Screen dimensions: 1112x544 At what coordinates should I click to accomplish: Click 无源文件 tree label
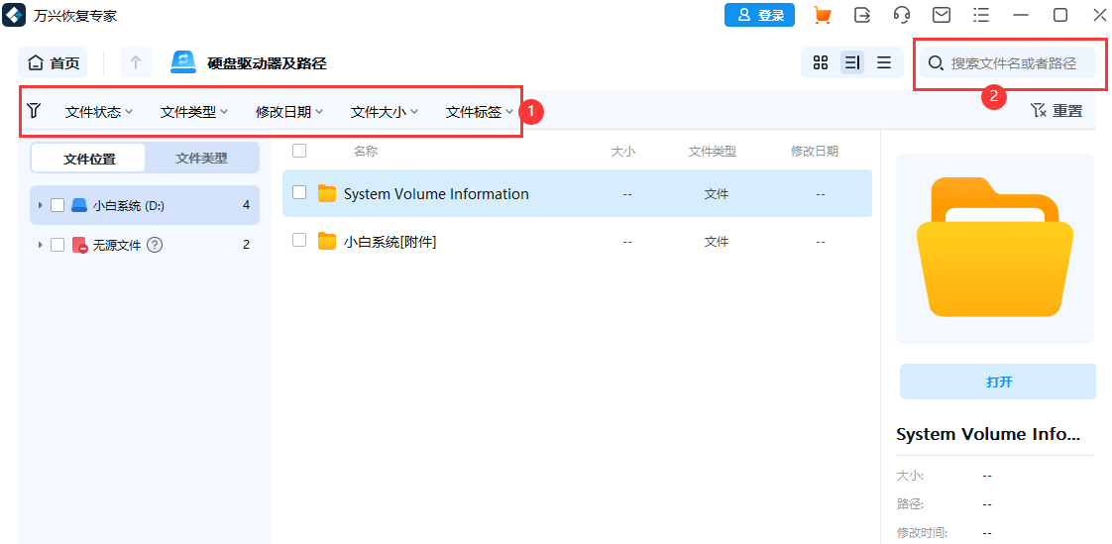click(x=117, y=246)
